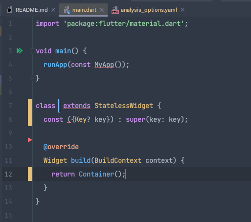Click the super keyword on line 8
The height and width of the screenshot is (222, 251).
click(136, 119)
